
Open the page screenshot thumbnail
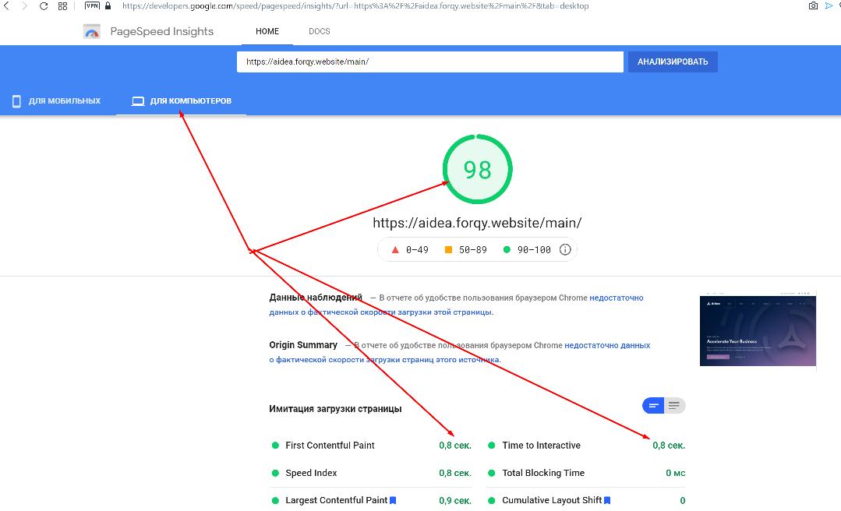(x=758, y=331)
